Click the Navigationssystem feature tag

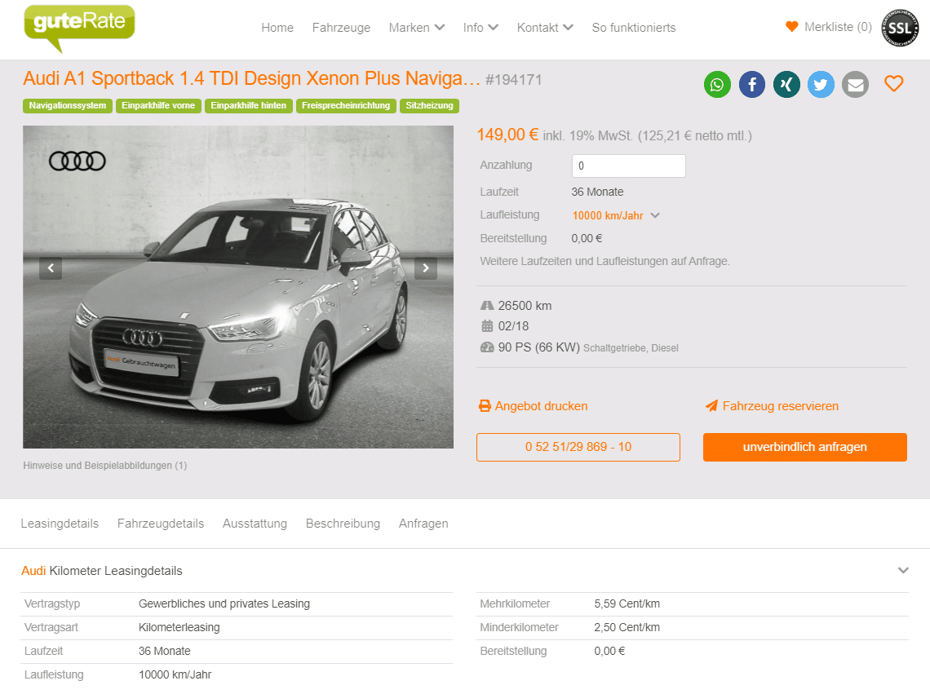click(x=68, y=105)
